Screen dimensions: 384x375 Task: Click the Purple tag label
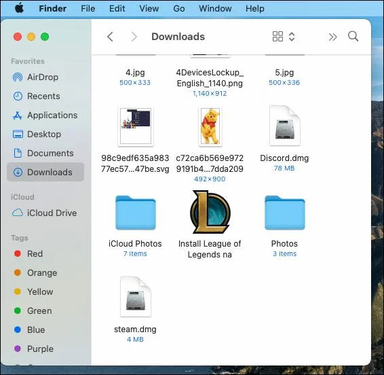(x=40, y=349)
